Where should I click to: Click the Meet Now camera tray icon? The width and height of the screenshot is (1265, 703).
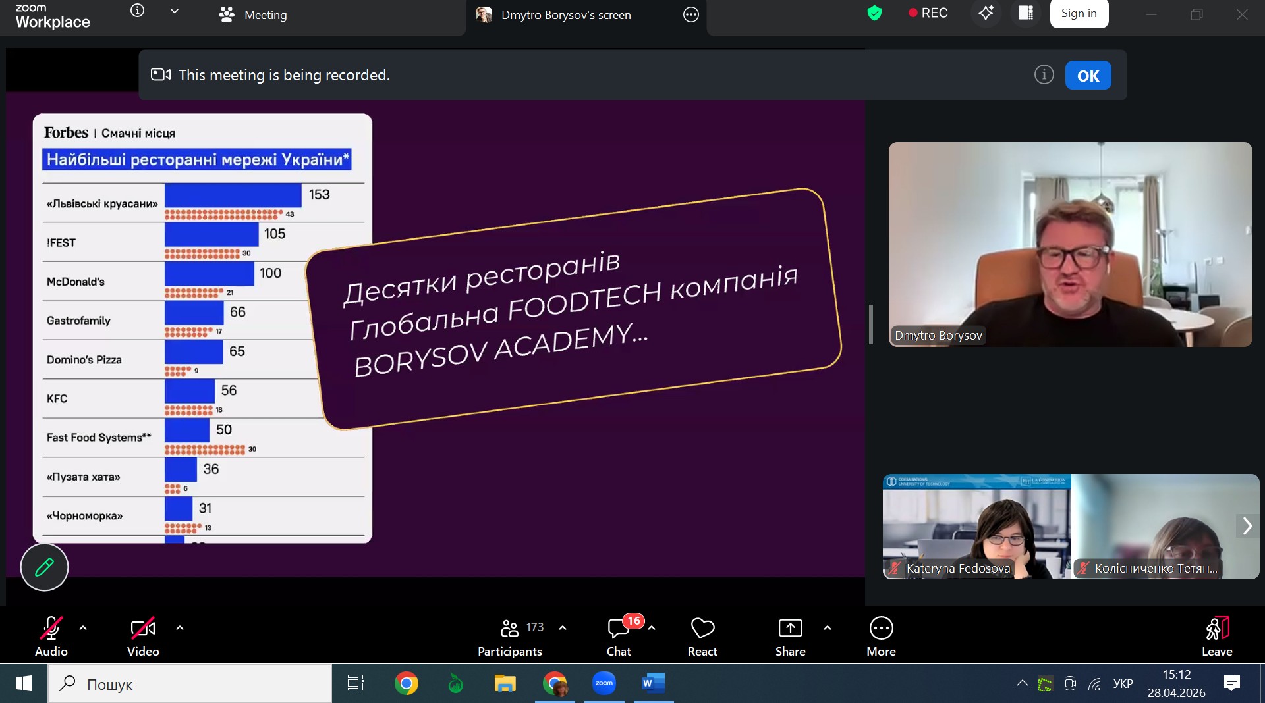(x=1071, y=684)
